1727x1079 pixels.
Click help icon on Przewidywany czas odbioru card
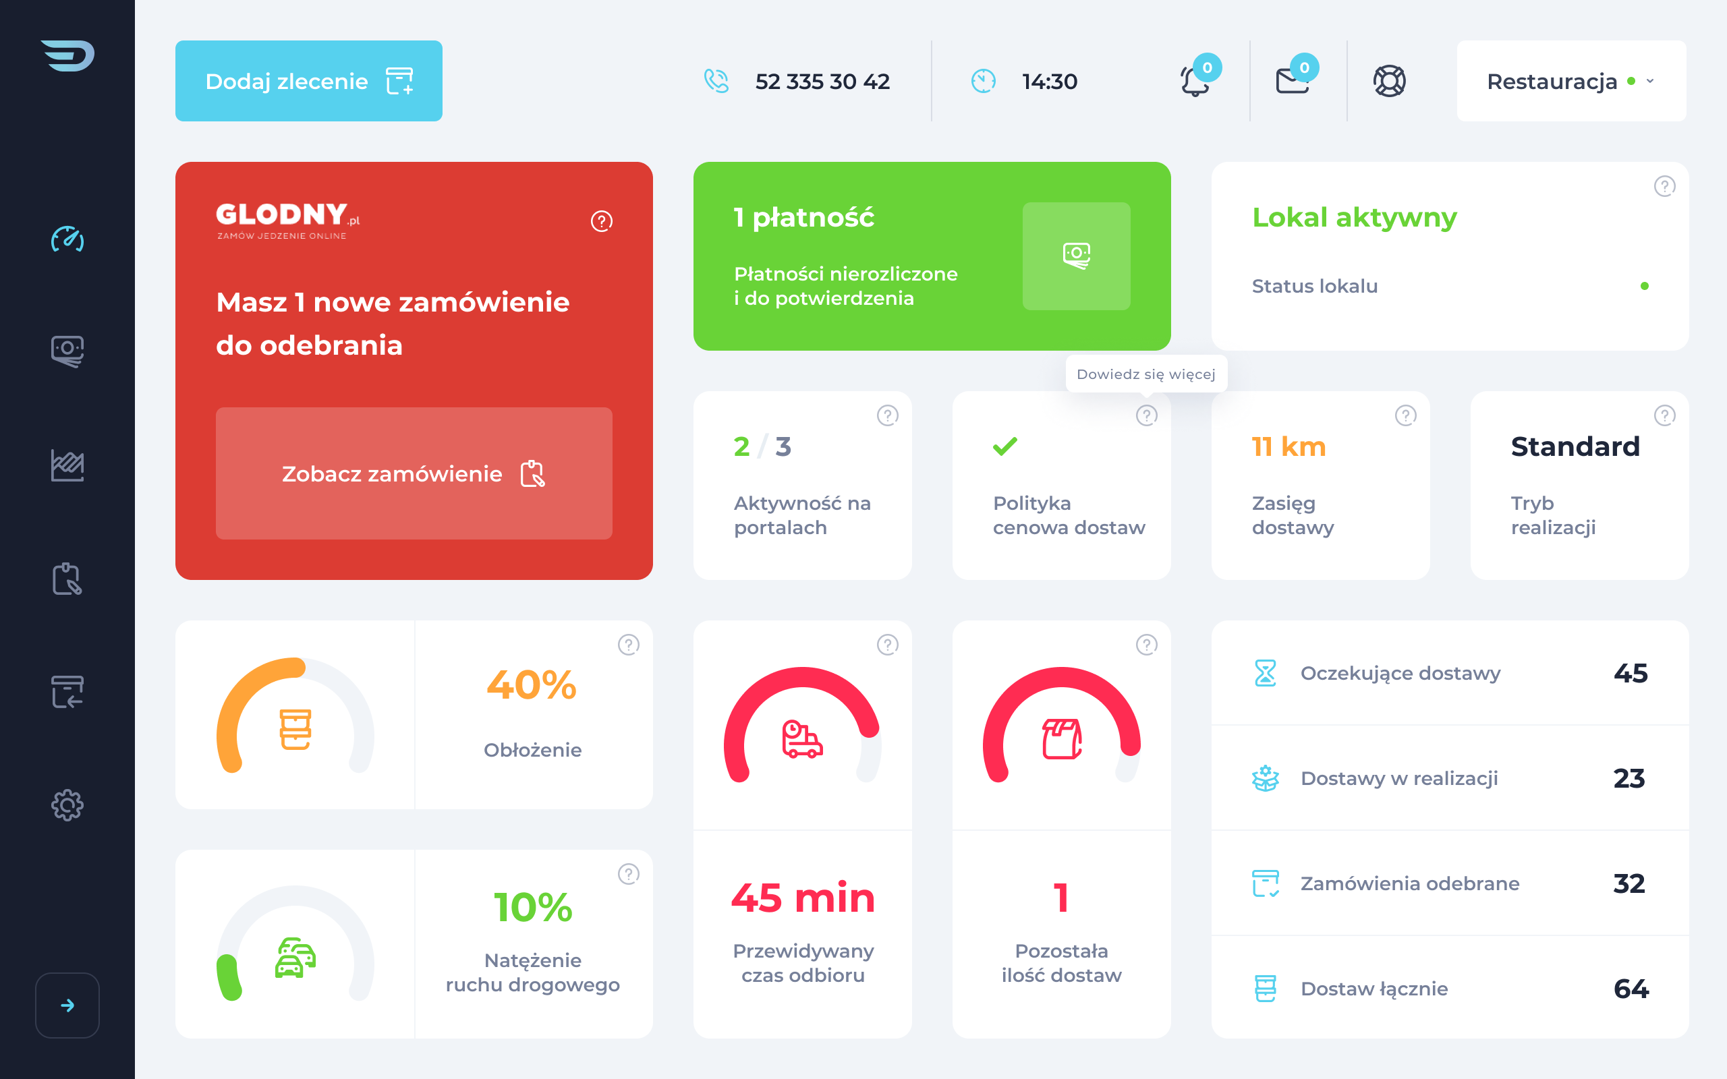[x=888, y=645]
